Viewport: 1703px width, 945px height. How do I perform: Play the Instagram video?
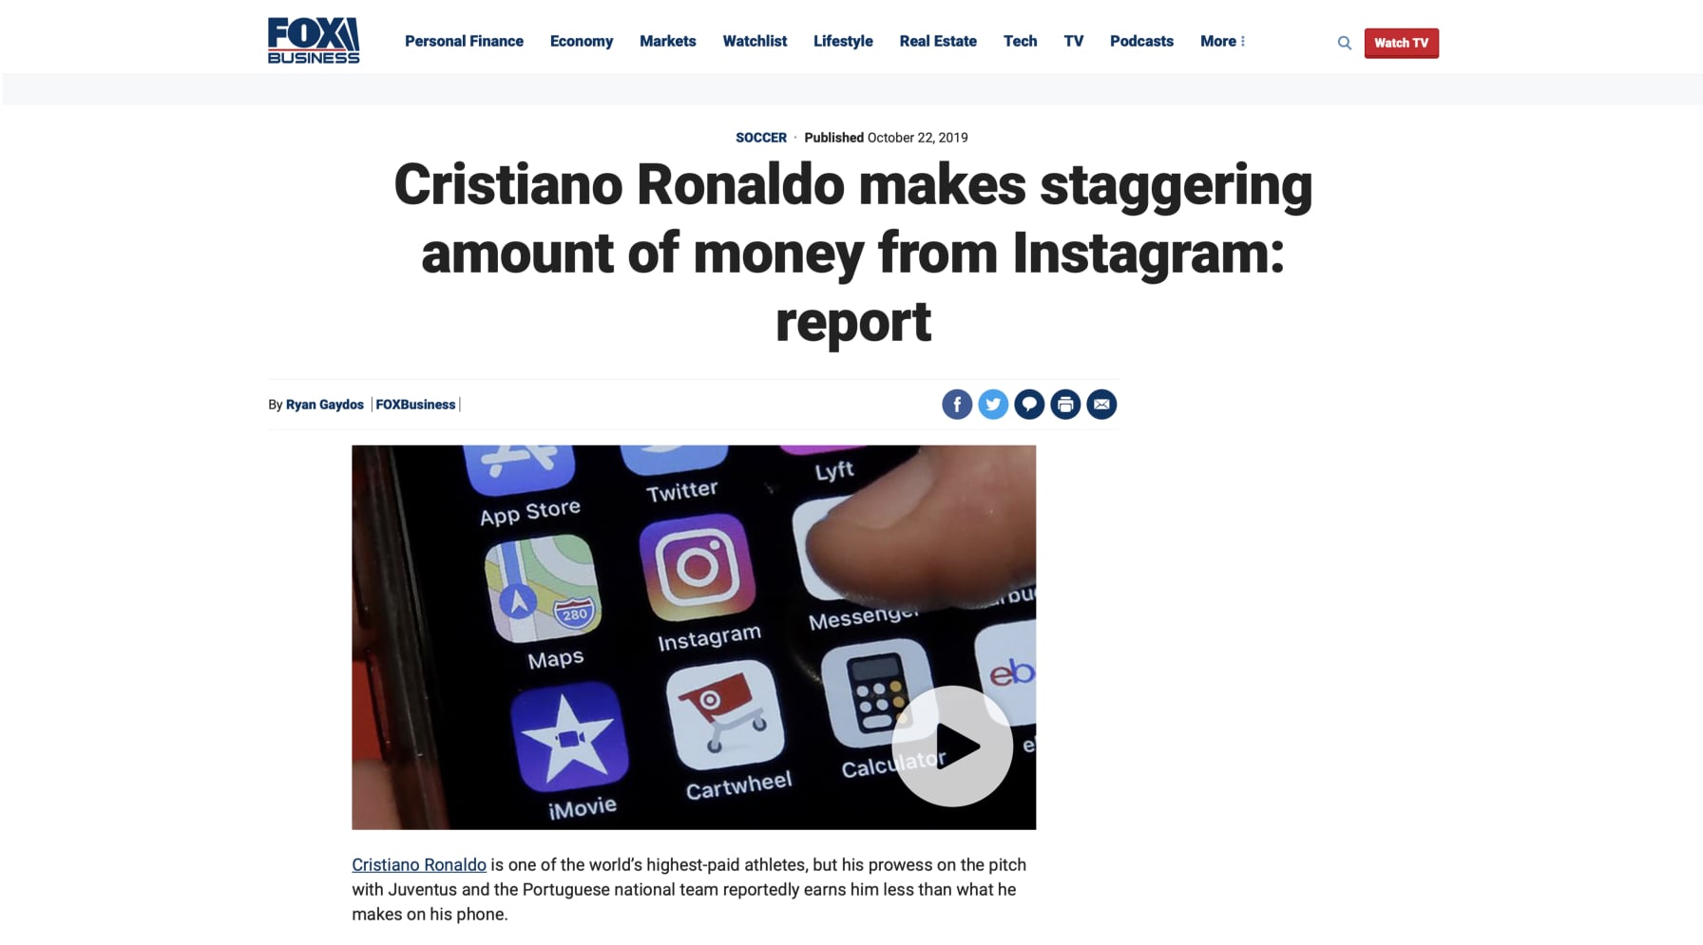coord(952,746)
